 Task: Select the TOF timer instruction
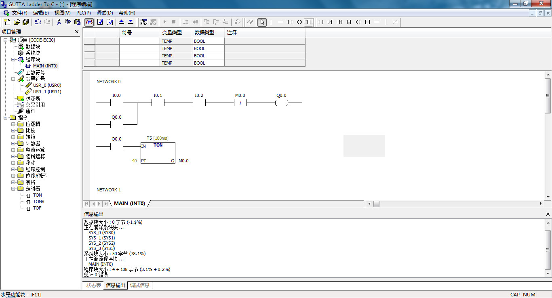(37, 208)
